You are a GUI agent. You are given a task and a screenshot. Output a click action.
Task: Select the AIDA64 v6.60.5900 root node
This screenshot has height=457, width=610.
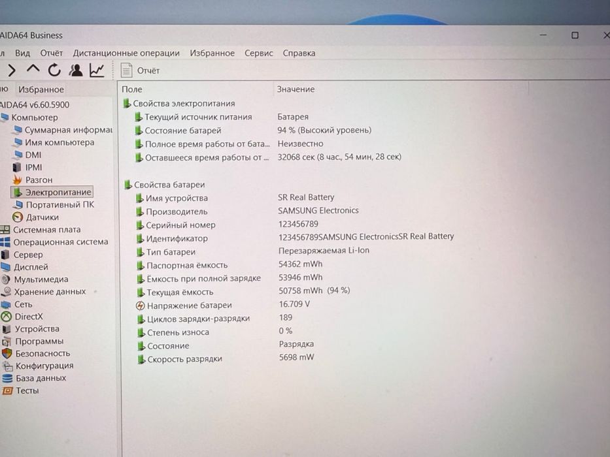(x=34, y=104)
